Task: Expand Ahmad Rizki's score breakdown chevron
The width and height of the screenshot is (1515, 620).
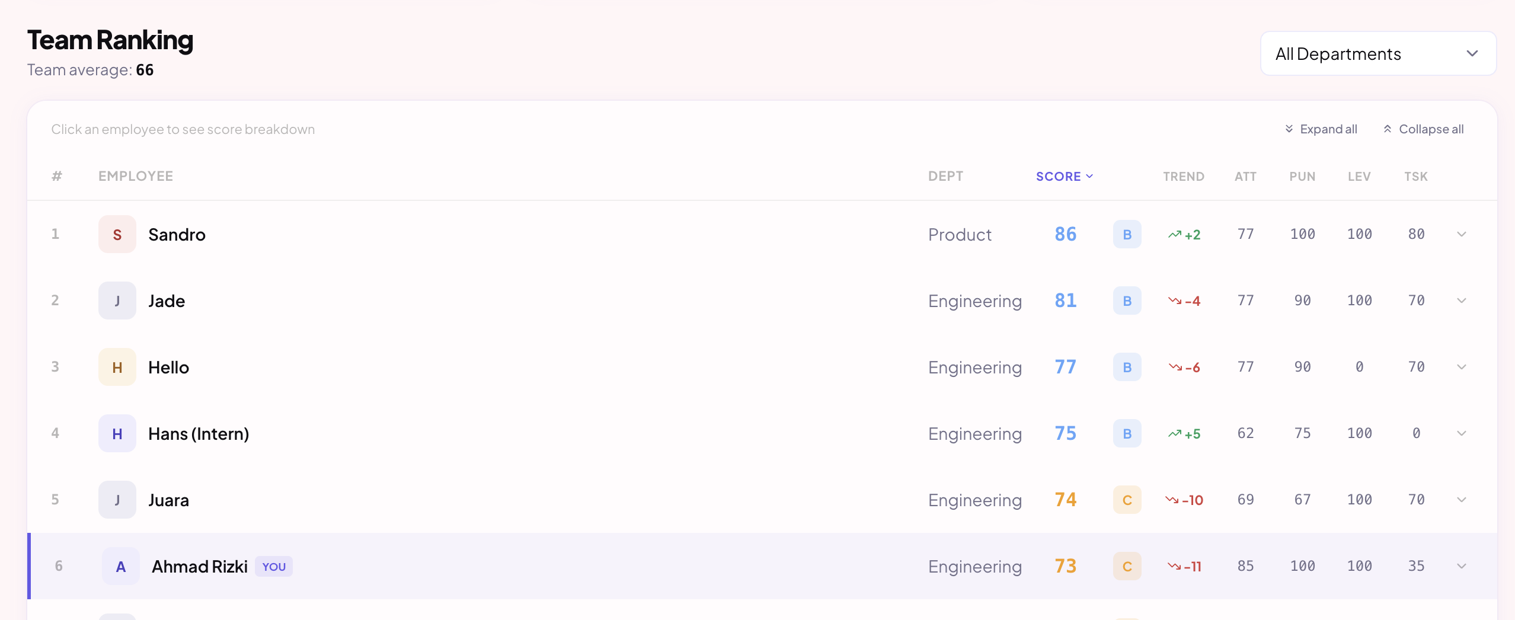Action: tap(1462, 566)
